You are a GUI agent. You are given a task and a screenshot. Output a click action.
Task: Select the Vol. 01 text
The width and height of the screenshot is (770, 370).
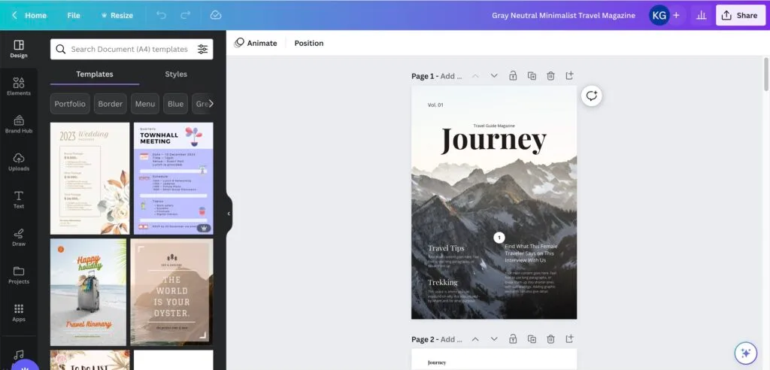tap(435, 105)
